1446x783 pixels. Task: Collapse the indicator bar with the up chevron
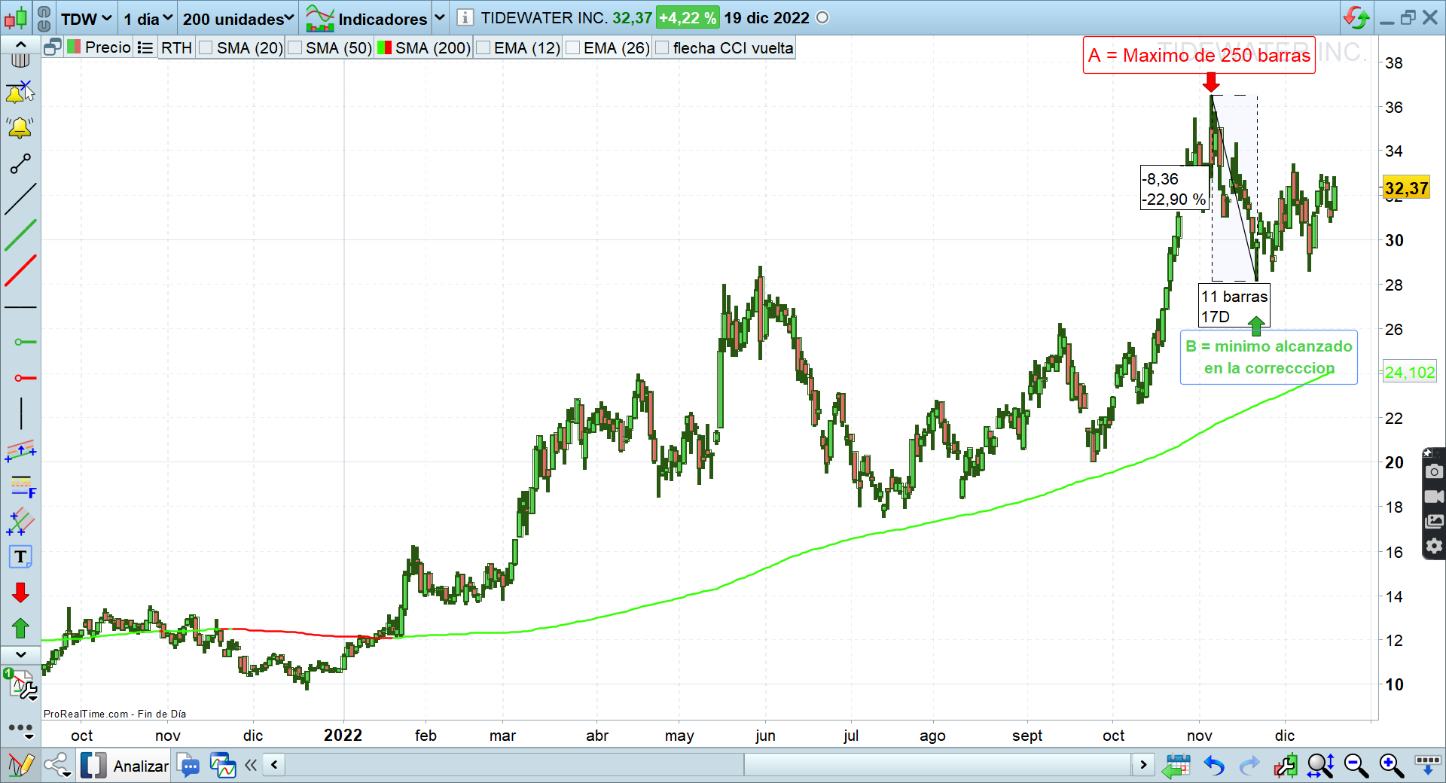(x=21, y=45)
